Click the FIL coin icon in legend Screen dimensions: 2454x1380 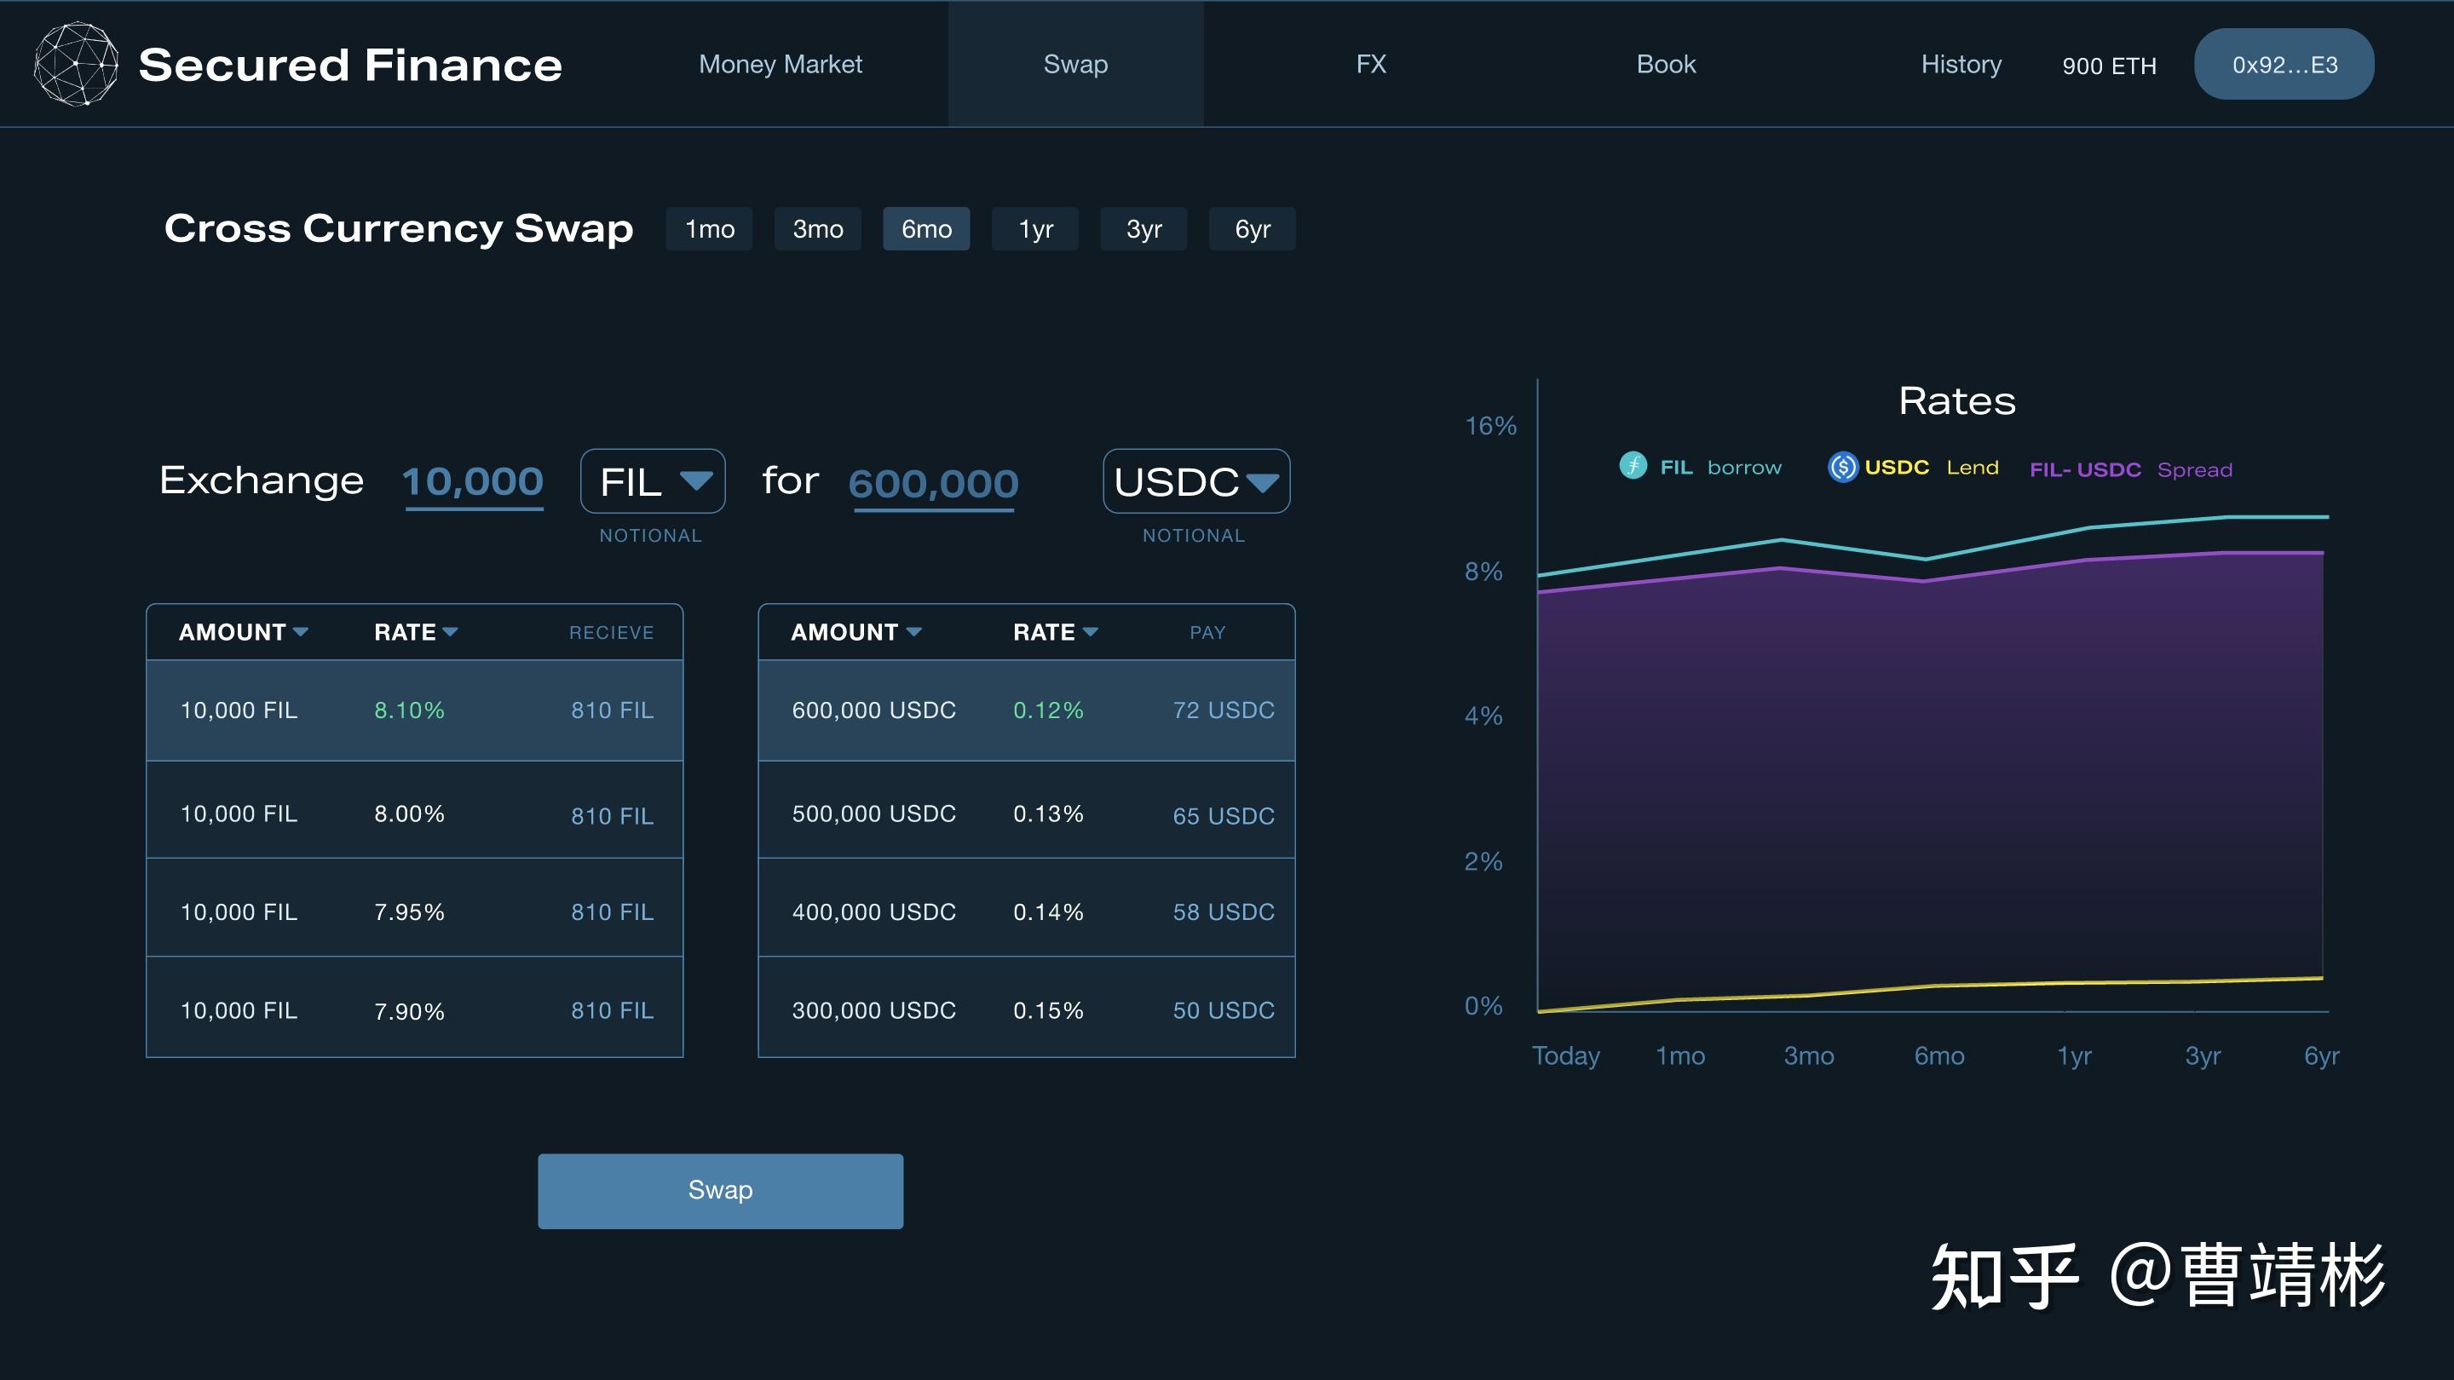(1633, 466)
